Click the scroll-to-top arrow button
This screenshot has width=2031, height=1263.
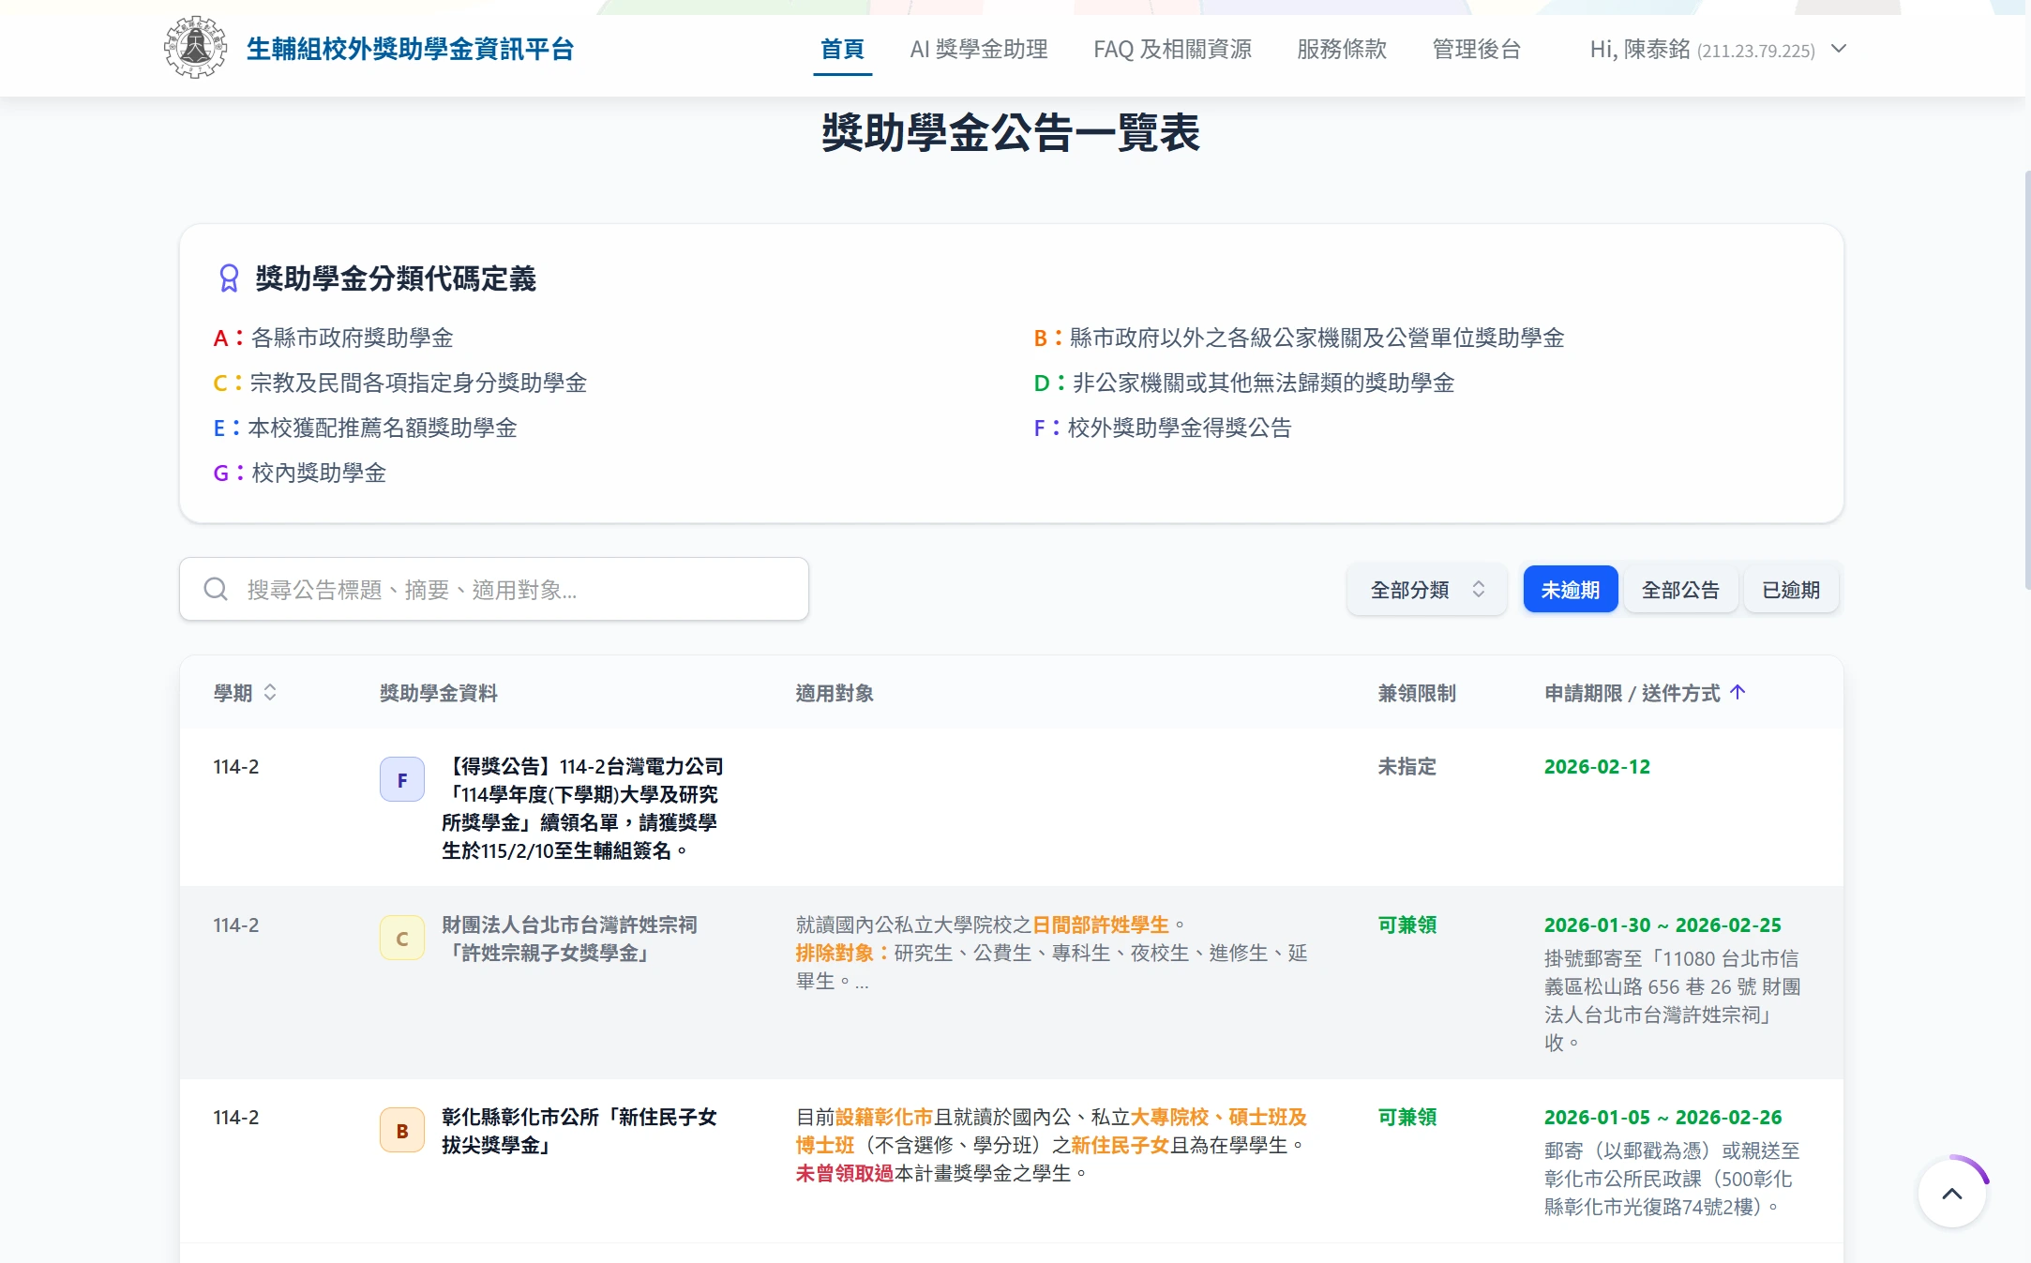pyautogui.click(x=1952, y=1194)
